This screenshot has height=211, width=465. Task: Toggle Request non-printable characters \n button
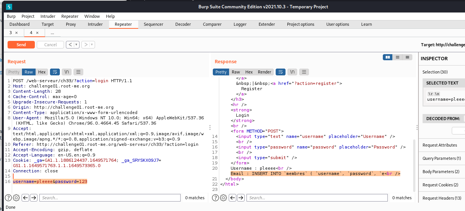point(67,72)
